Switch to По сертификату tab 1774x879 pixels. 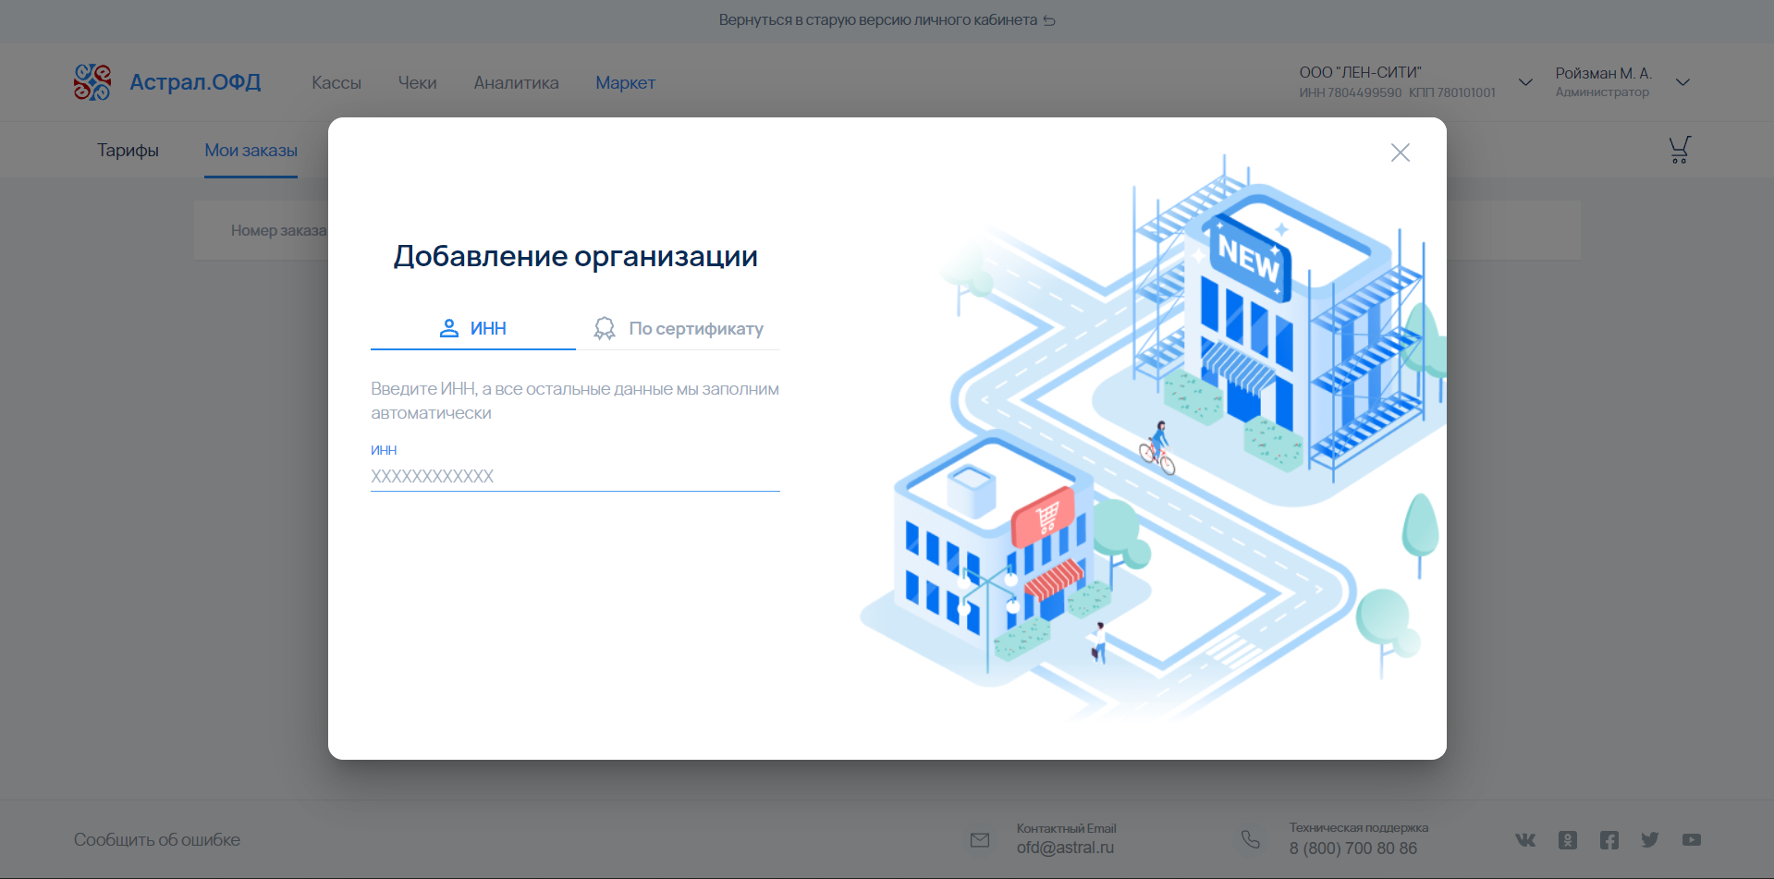pos(678,328)
